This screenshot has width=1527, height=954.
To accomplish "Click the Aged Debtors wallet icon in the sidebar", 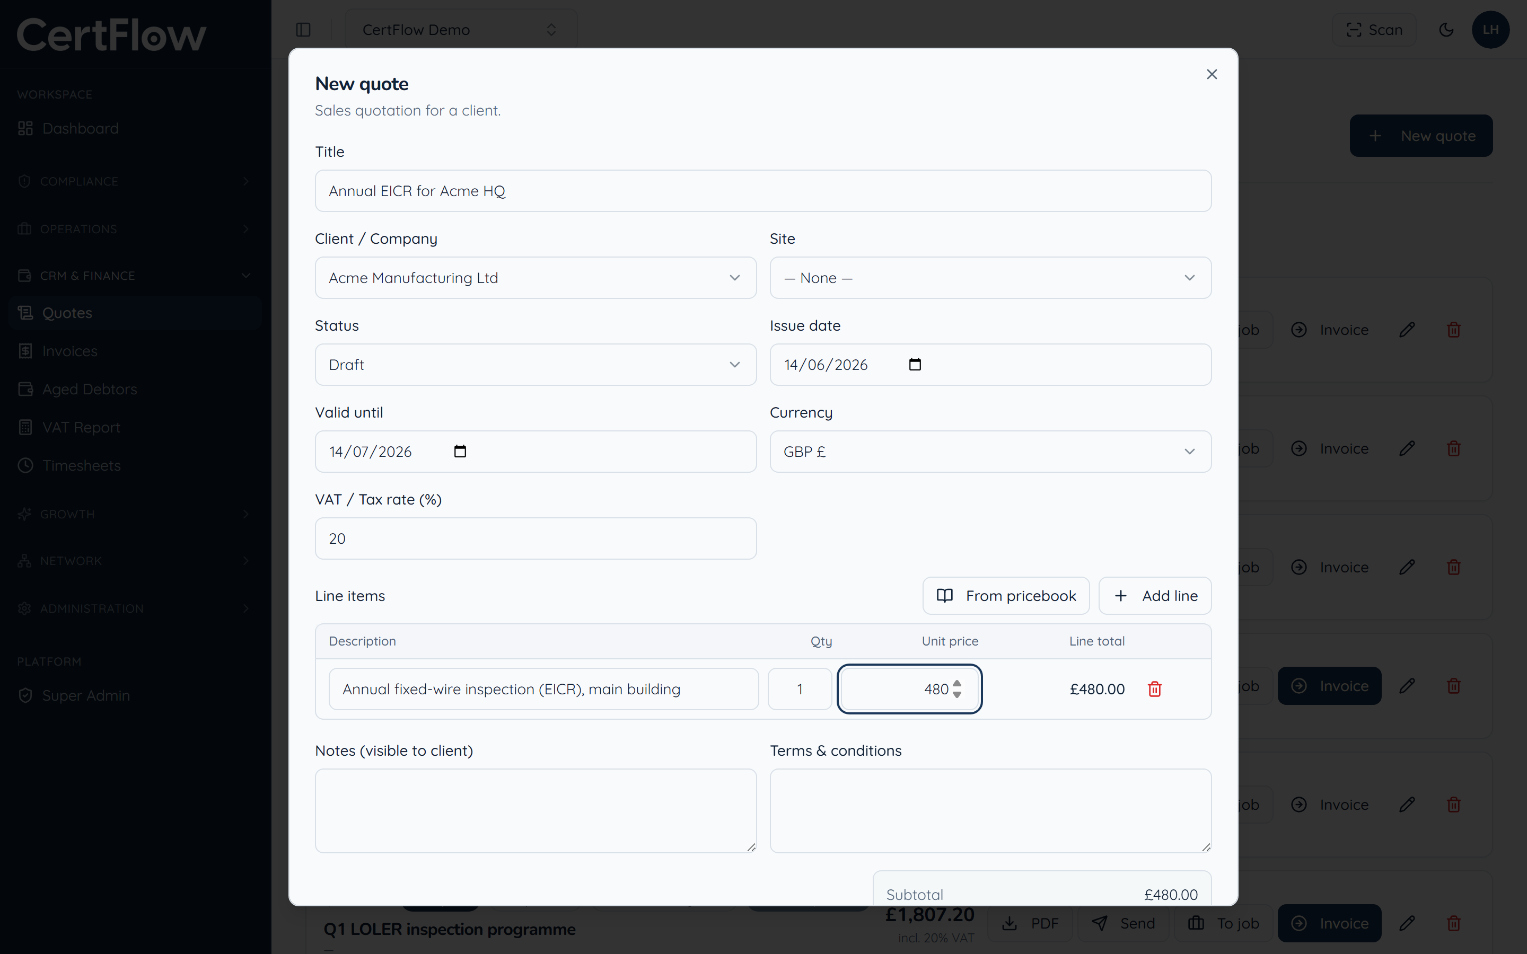I will click(25, 390).
